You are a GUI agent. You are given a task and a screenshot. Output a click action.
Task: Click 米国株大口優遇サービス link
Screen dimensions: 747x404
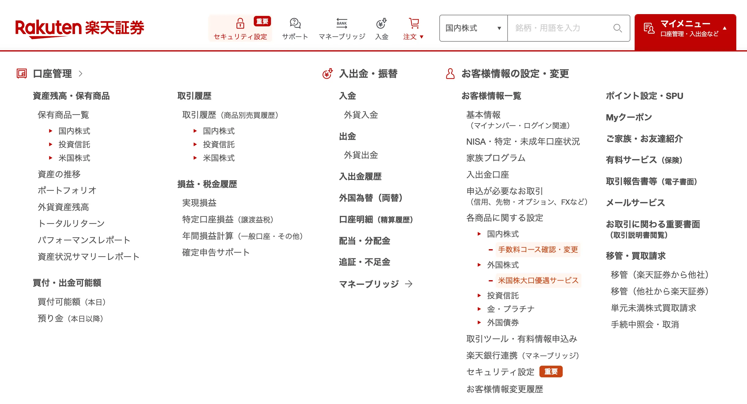tap(539, 280)
